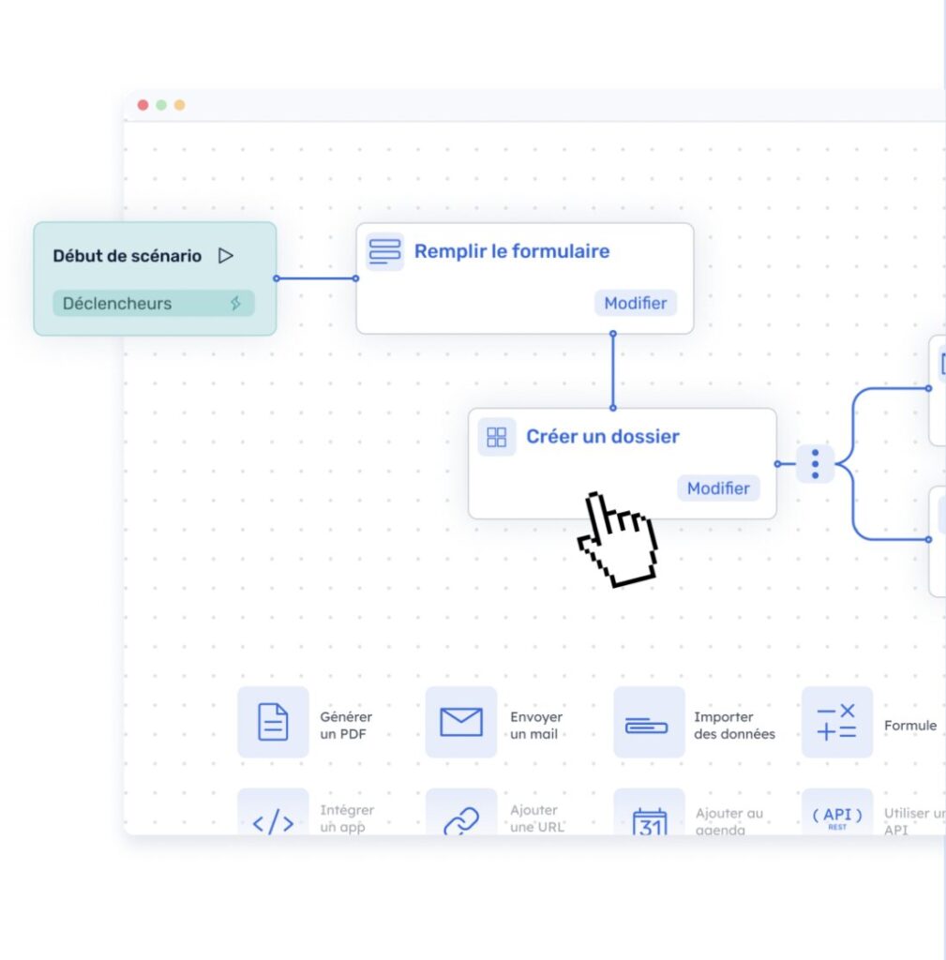Open the branching three-dot connector menu
This screenshot has height=960, width=946.
pos(815,462)
